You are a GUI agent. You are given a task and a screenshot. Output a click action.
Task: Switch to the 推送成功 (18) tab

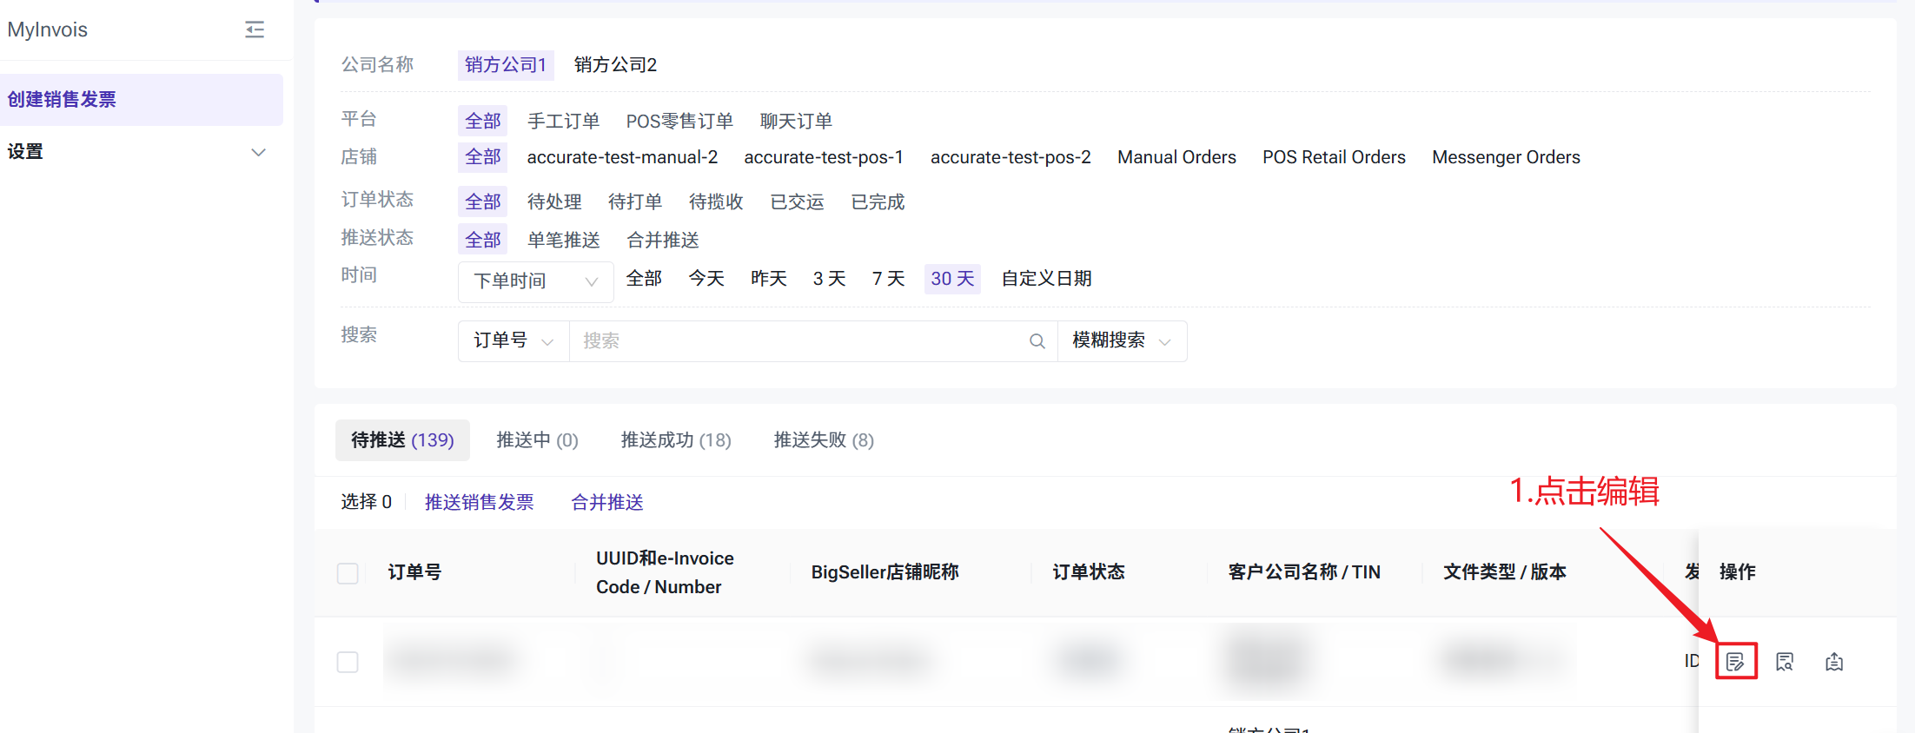(x=675, y=440)
